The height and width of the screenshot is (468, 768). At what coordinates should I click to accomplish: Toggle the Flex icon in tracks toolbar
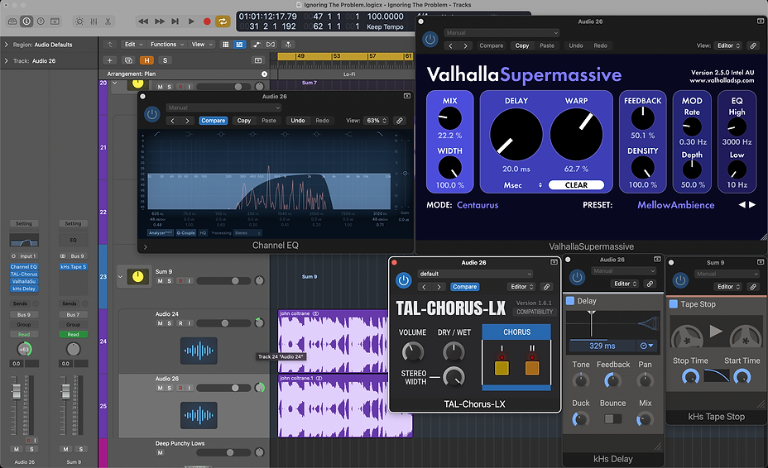271,45
